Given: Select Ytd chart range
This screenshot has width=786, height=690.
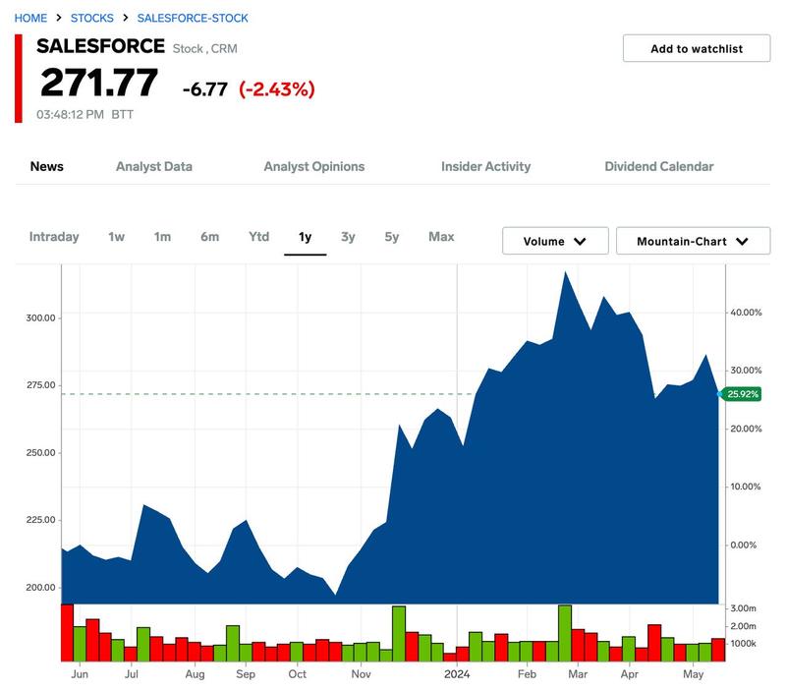Looking at the screenshot, I should tap(259, 237).
